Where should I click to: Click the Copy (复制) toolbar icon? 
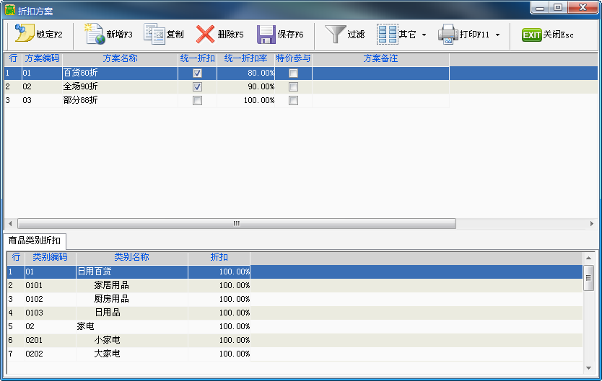point(154,34)
